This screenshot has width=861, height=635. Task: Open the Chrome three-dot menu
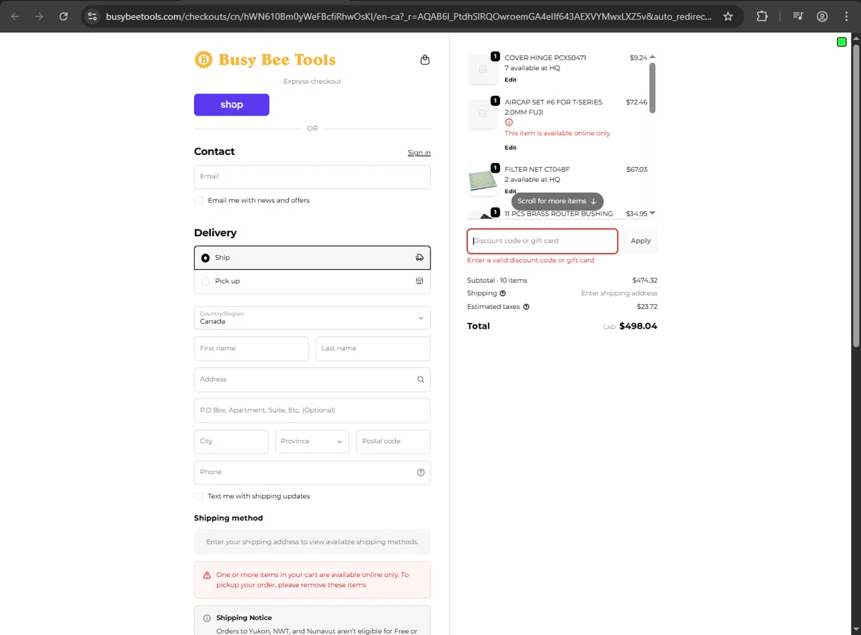[846, 16]
